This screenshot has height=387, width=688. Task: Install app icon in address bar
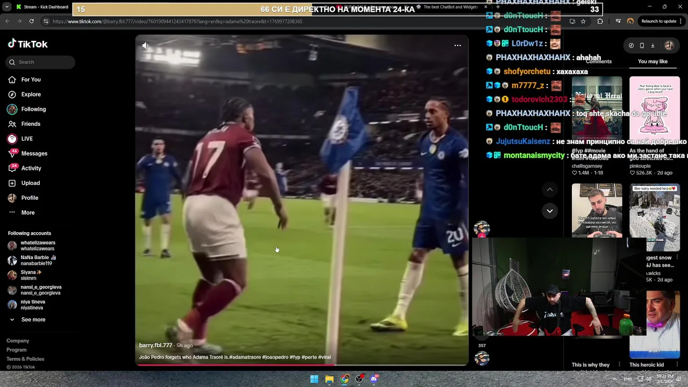(572, 21)
